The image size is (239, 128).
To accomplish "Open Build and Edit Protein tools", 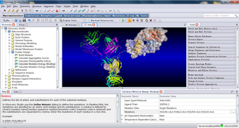I will [x=212, y=32].
